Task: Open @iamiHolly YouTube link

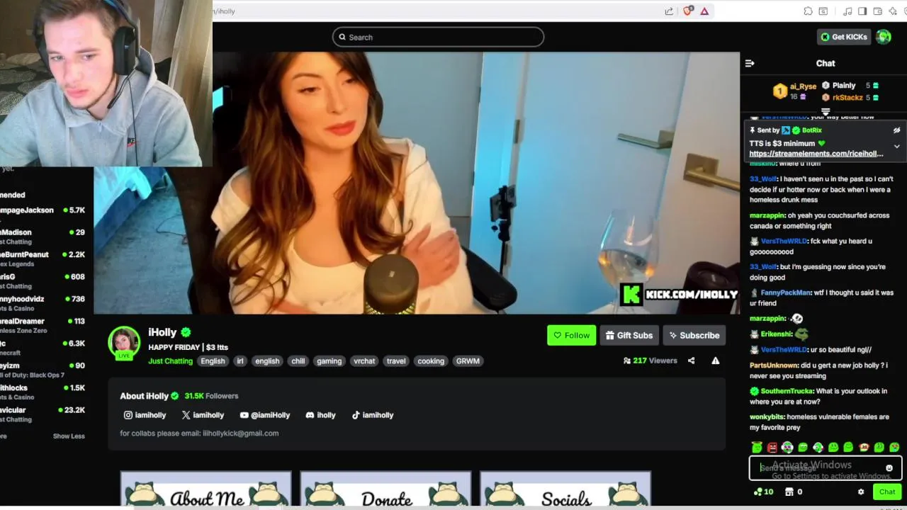Action: 265,415
